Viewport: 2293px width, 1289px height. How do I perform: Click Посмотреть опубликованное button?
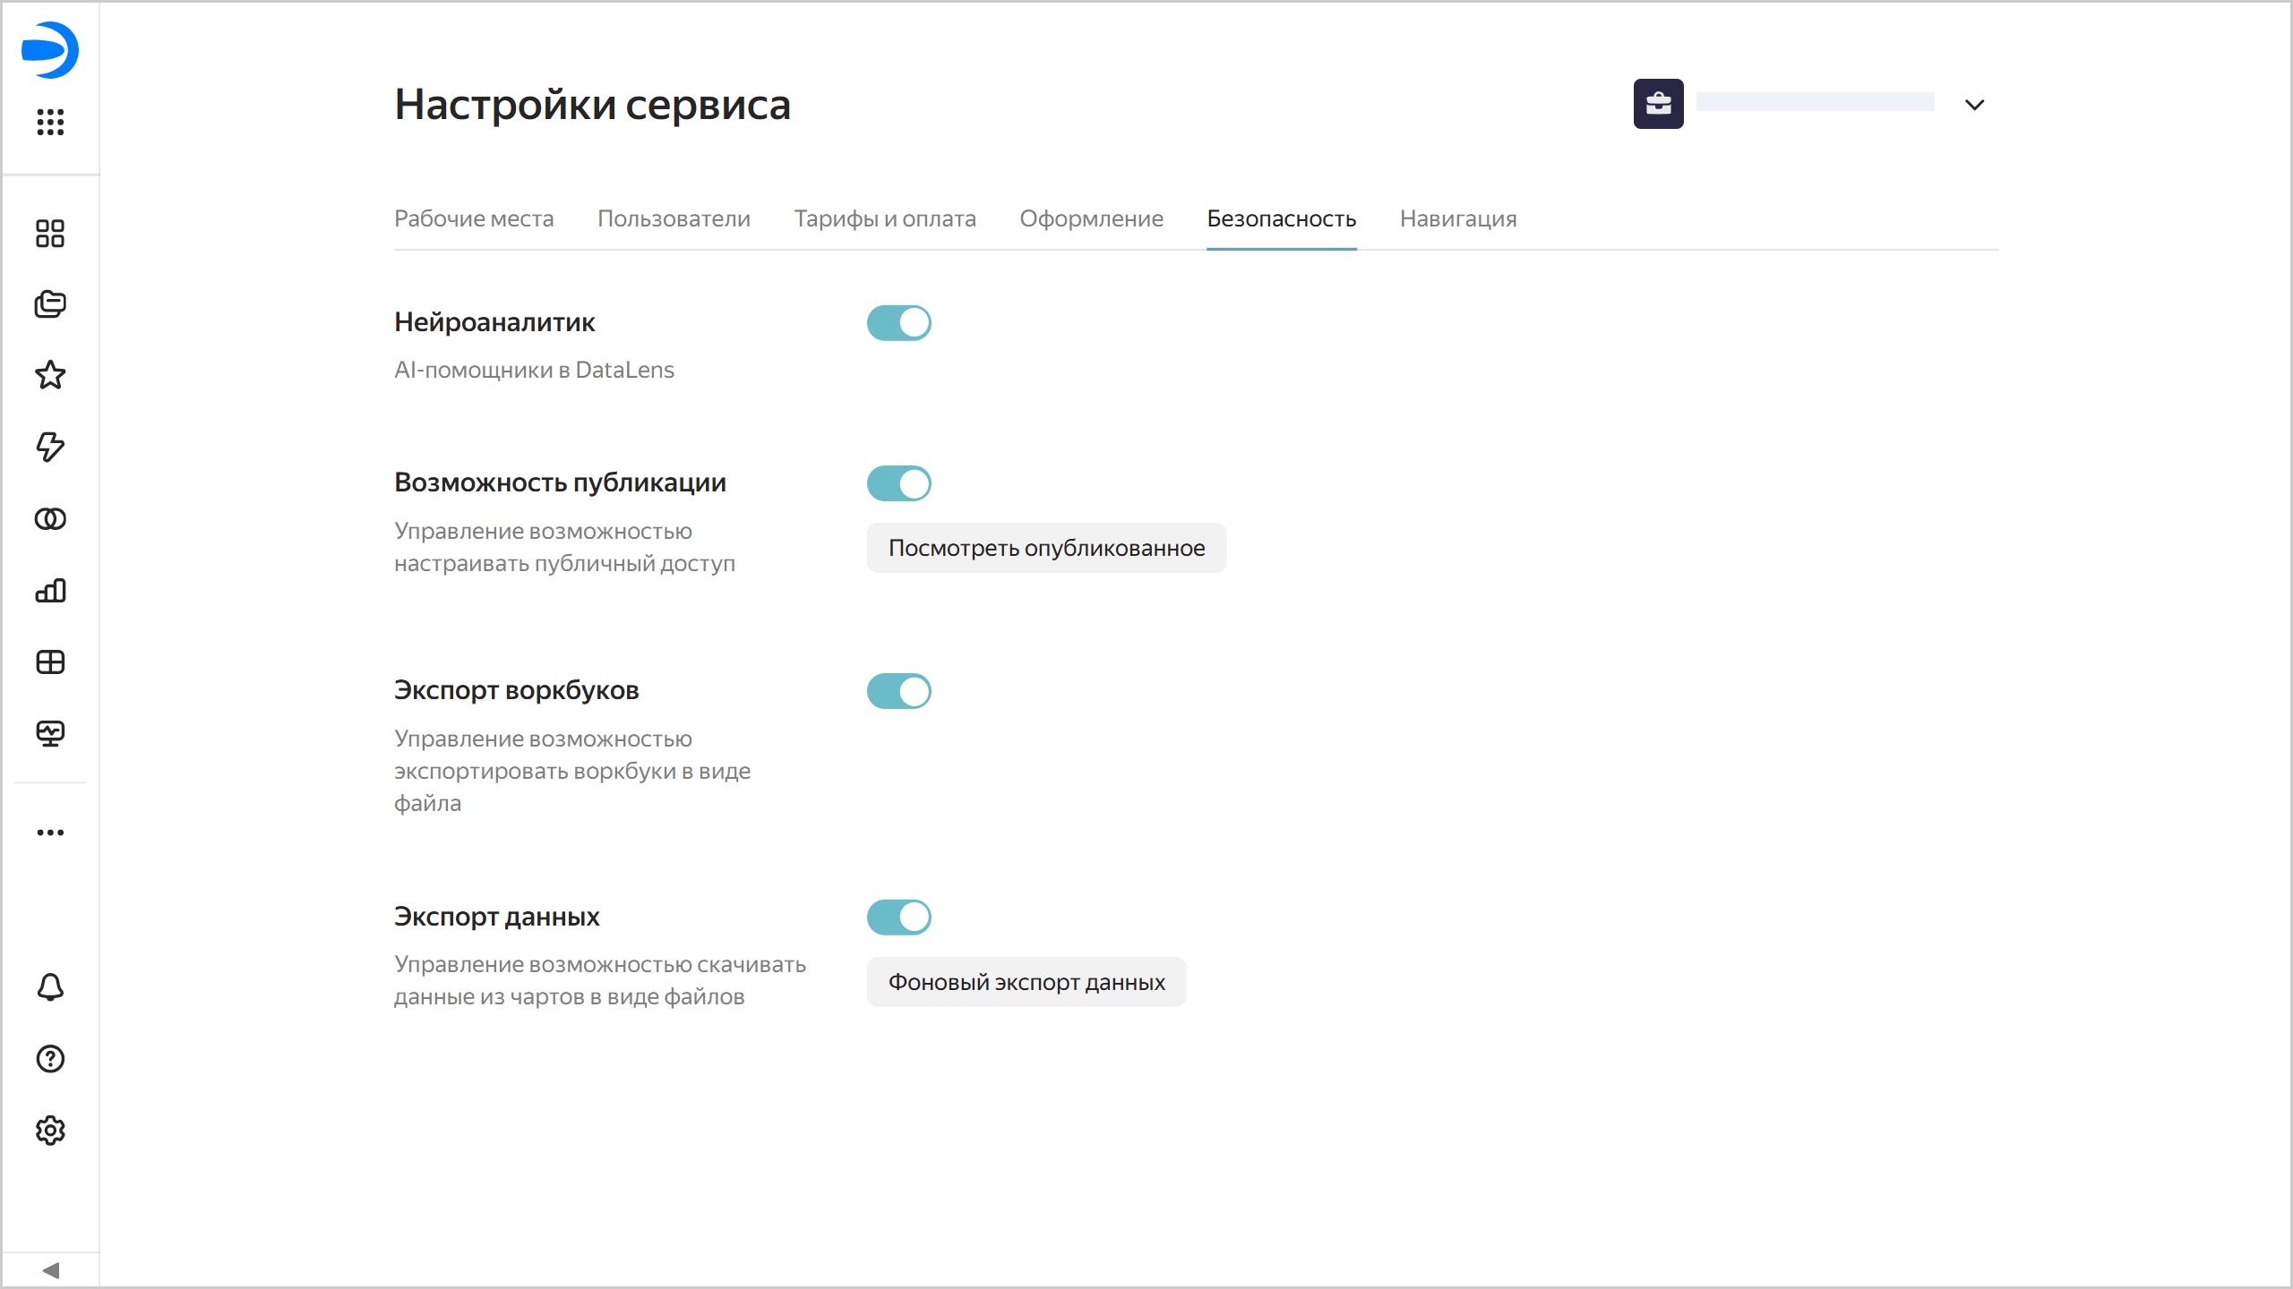coord(1045,548)
